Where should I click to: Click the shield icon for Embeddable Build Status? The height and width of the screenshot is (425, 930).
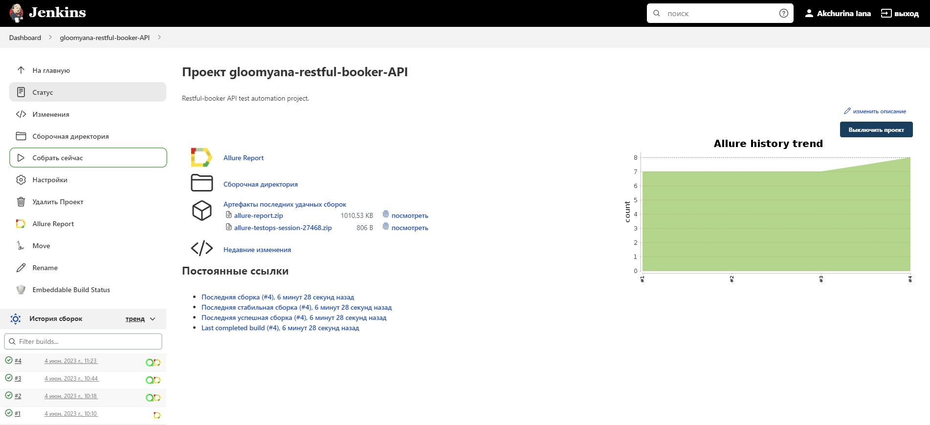click(21, 290)
